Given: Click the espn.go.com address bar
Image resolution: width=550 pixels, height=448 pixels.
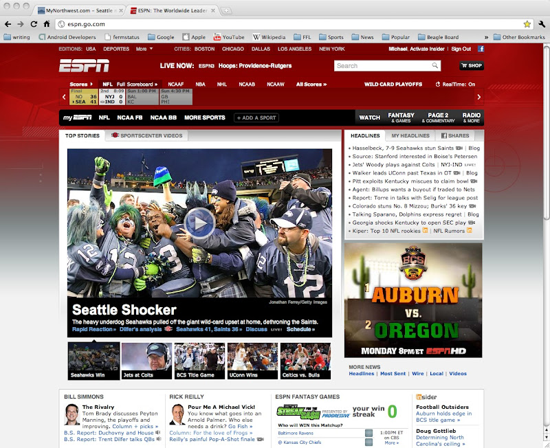Looking at the screenshot, I should pyautogui.click(x=294, y=24).
